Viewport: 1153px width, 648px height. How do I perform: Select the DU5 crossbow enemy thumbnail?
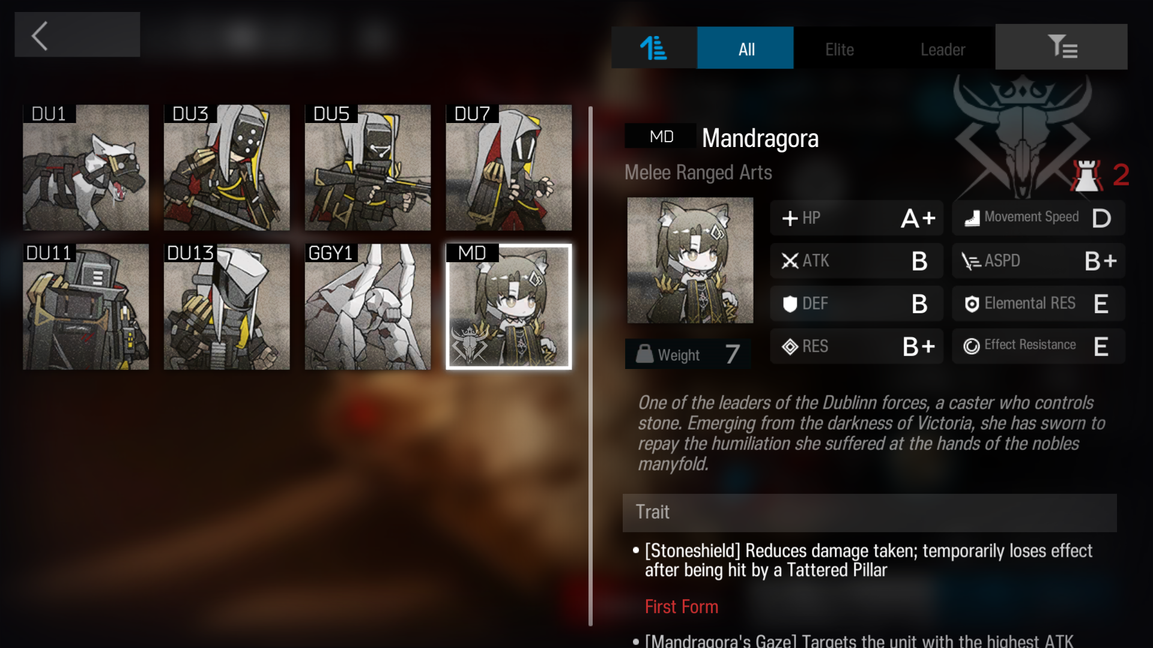pos(368,167)
